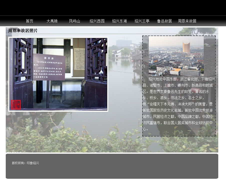
Task: Click the red seal stamp on photo
Action: pyautogui.click(x=16, y=104)
